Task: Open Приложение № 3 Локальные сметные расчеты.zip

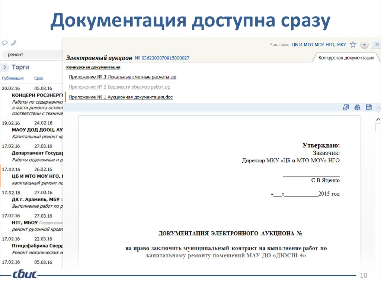Action: pyautogui.click(x=122, y=77)
